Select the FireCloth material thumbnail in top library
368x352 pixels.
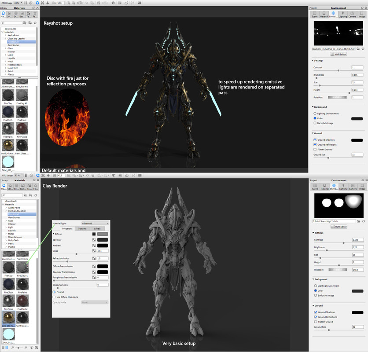tap(8, 112)
